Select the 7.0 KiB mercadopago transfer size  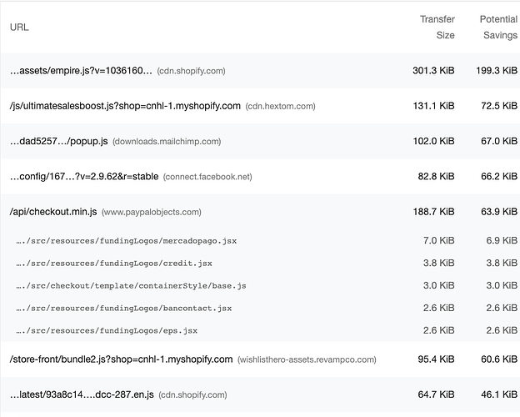438,240
